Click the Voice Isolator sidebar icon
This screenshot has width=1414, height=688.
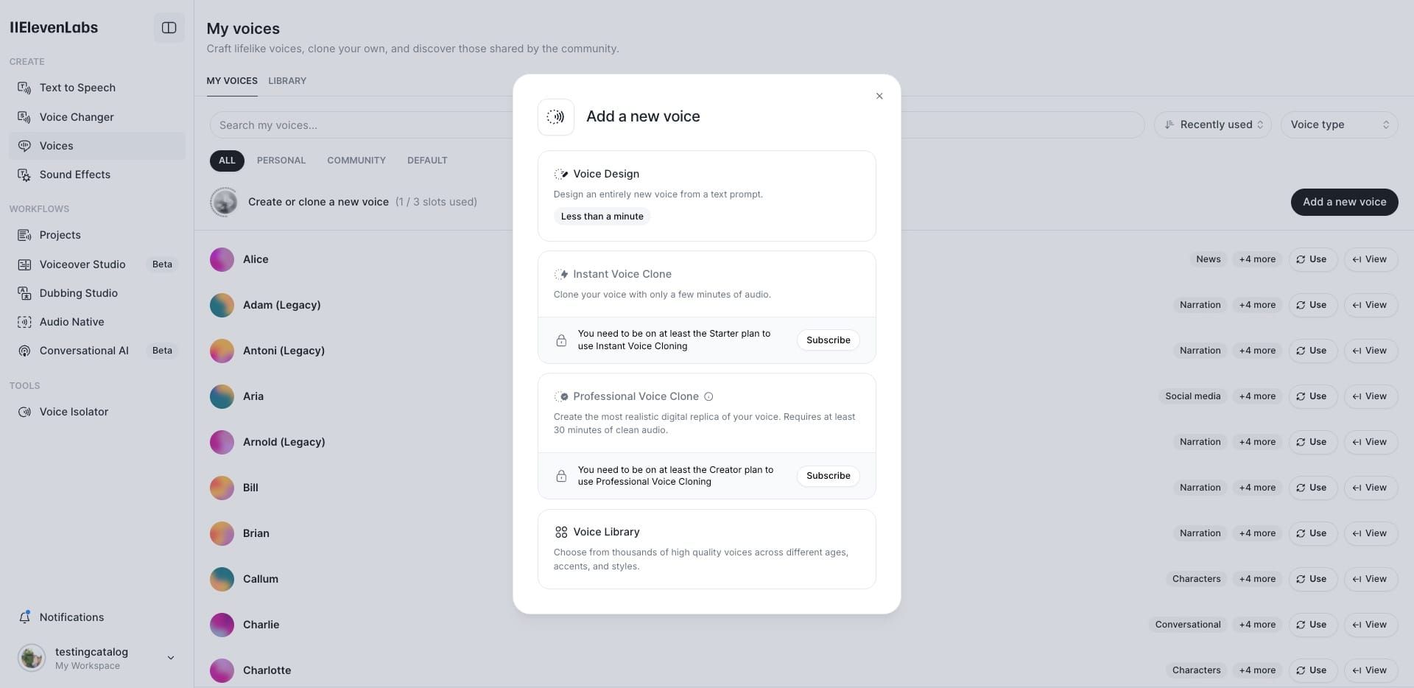tap(24, 412)
